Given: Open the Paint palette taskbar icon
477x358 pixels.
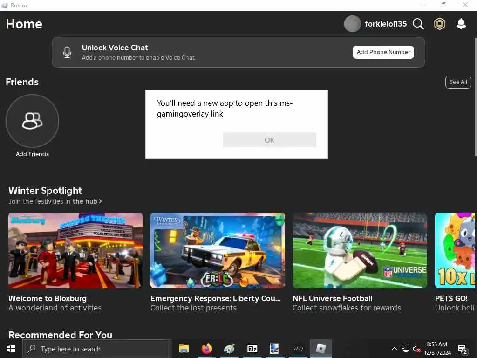Looking at the screenshot, I should click(229, 349).
